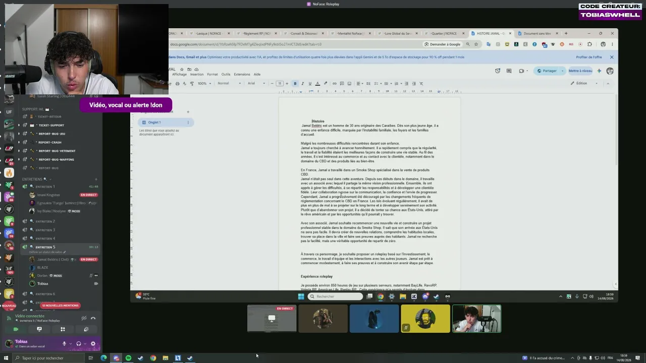
Task: Click Profiter de l'offre link
Action: tap(589, 57)
